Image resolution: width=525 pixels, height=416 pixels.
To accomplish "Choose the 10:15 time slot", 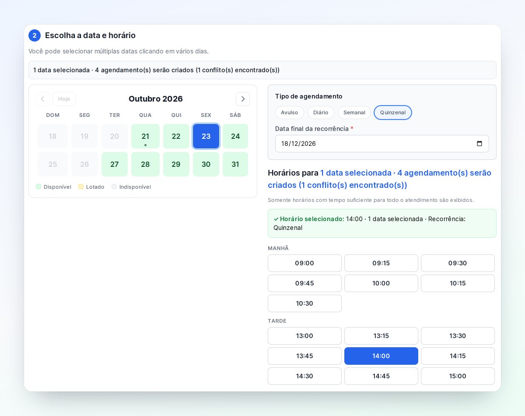I will [458, 283].
